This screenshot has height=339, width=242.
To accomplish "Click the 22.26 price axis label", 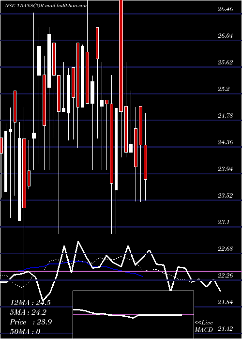I will (225, 275).
